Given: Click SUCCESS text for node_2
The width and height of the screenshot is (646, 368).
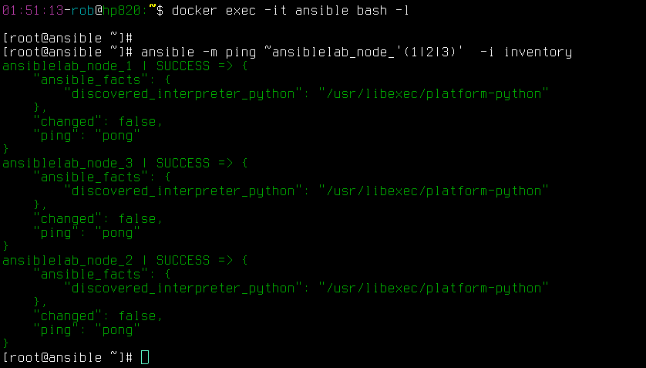Looking at the screenshot, I should coord(183,261).
